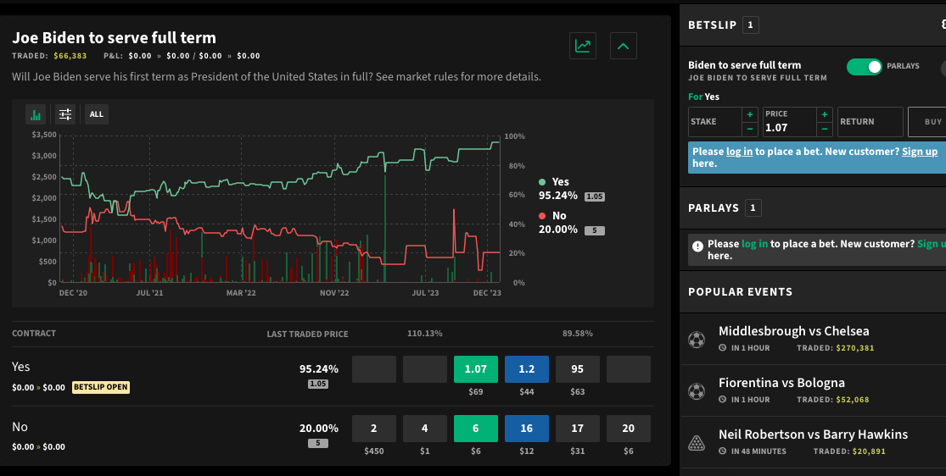Select the green 1.07 buy price for Yes
This screenshot has width=946, height=476.
pyautogui.click(x=476, y=369)
